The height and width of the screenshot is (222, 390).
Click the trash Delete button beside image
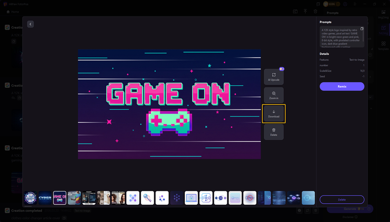pos(273,132)
